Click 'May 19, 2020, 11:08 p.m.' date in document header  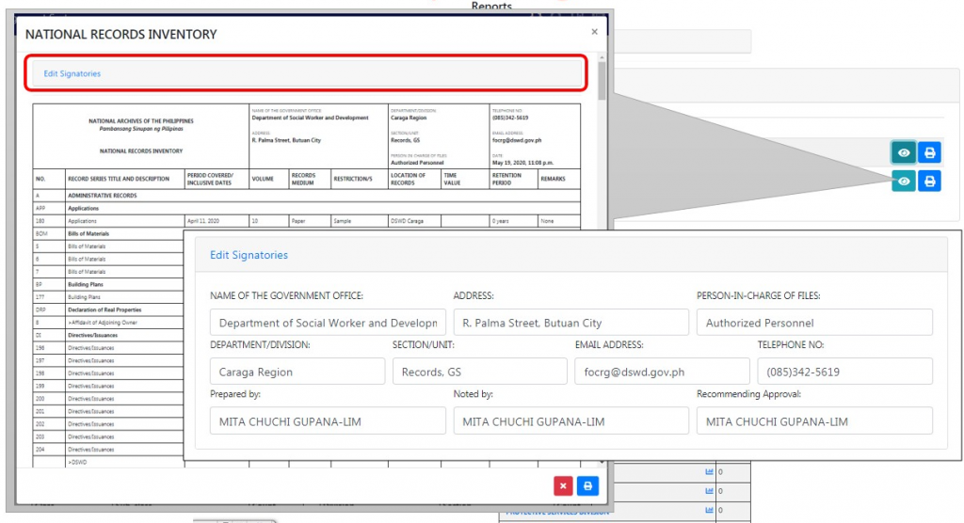click(x=522, y=163)
